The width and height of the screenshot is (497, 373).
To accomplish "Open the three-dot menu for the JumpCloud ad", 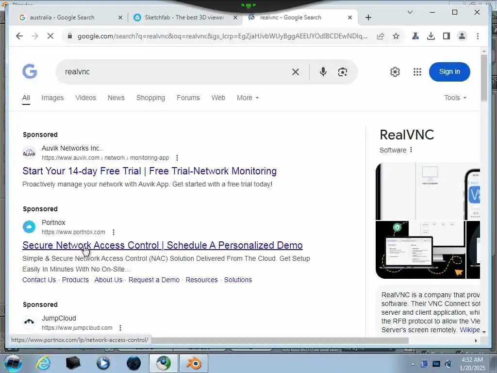I will tap(120, 328).
